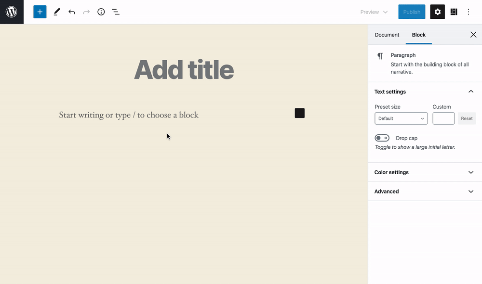Viewport: 482px width, 284px height.
Task: Open block navigation list view
Action: click(x=116, y=12)
